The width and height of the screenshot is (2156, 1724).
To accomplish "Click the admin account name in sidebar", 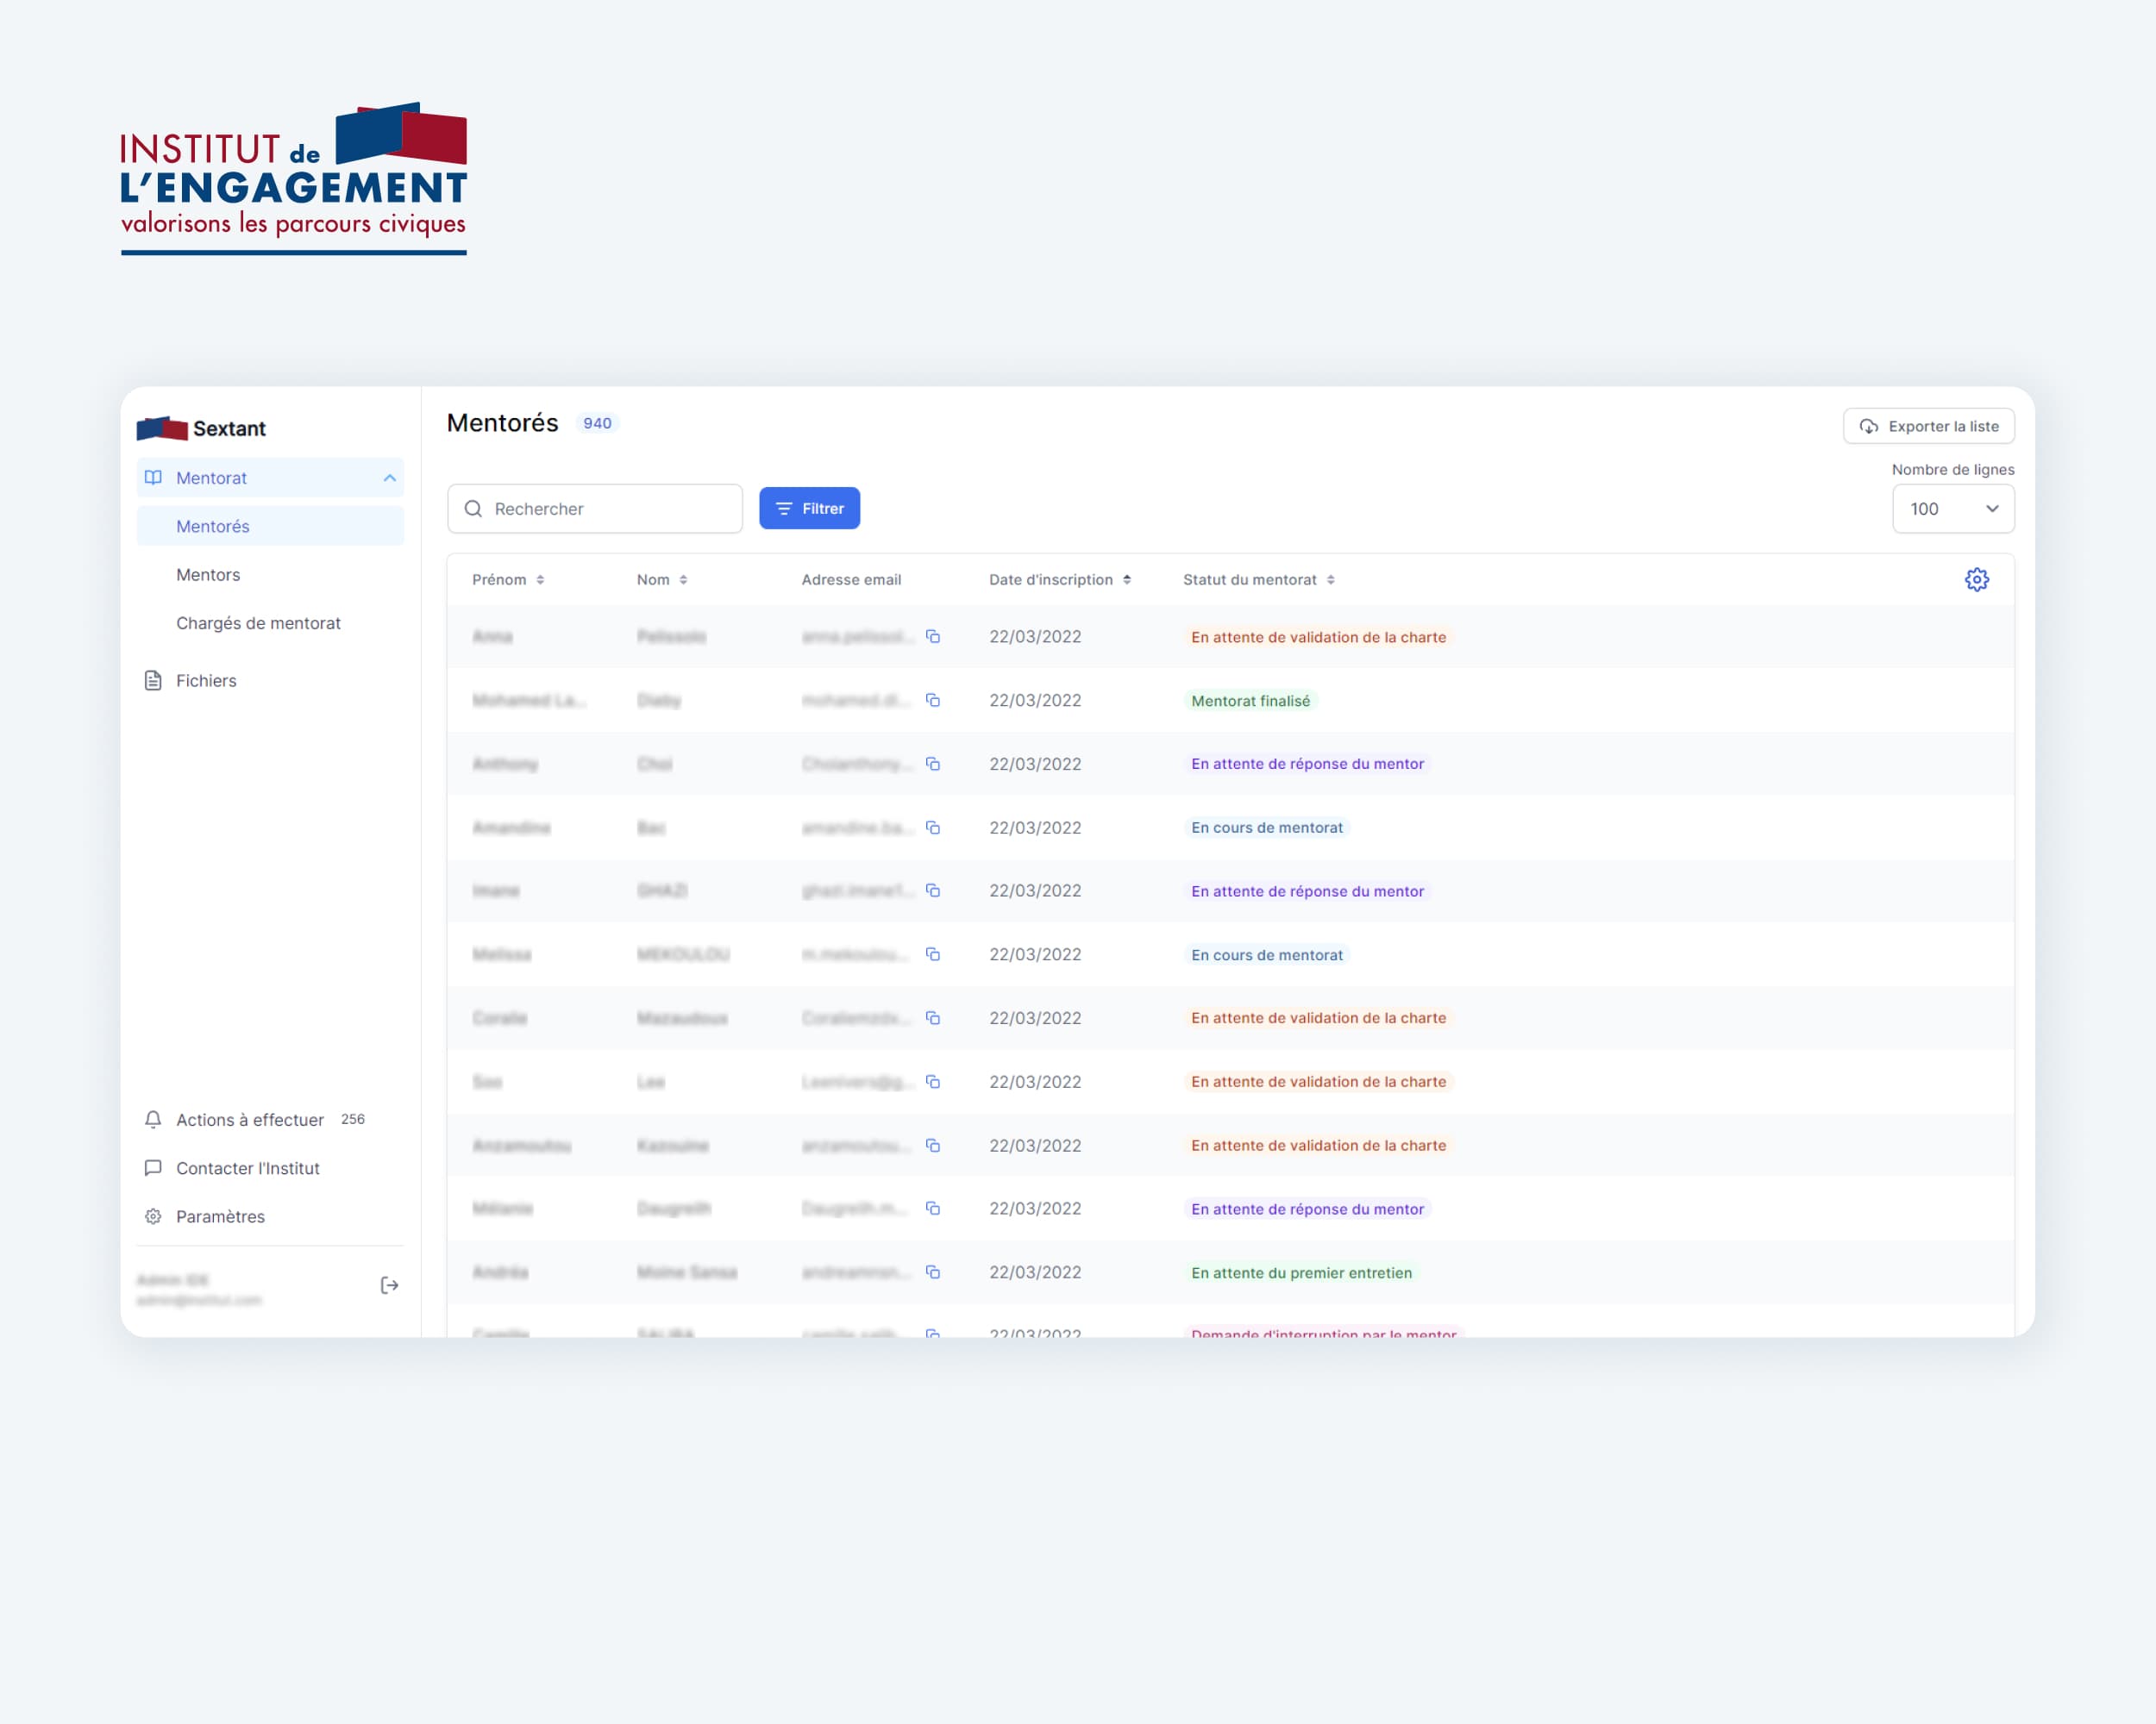I will [x=172, y=1279].
